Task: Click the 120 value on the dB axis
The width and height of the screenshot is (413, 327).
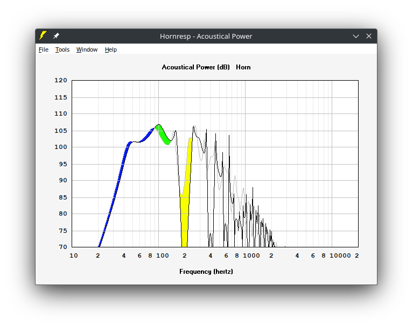Action: (61, 80)
